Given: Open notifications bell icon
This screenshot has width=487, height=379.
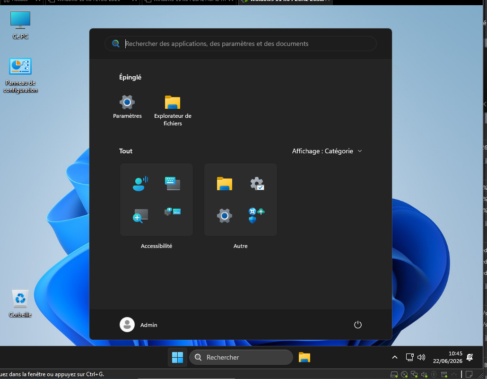Looking at the screenshot, I should [470, 357].
